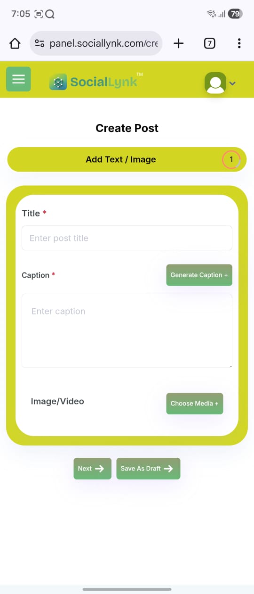Open a new browser tab
Image resolution: width=254 pixels, height=594 pixels.
pyautogui.click(x=178, y=44)
